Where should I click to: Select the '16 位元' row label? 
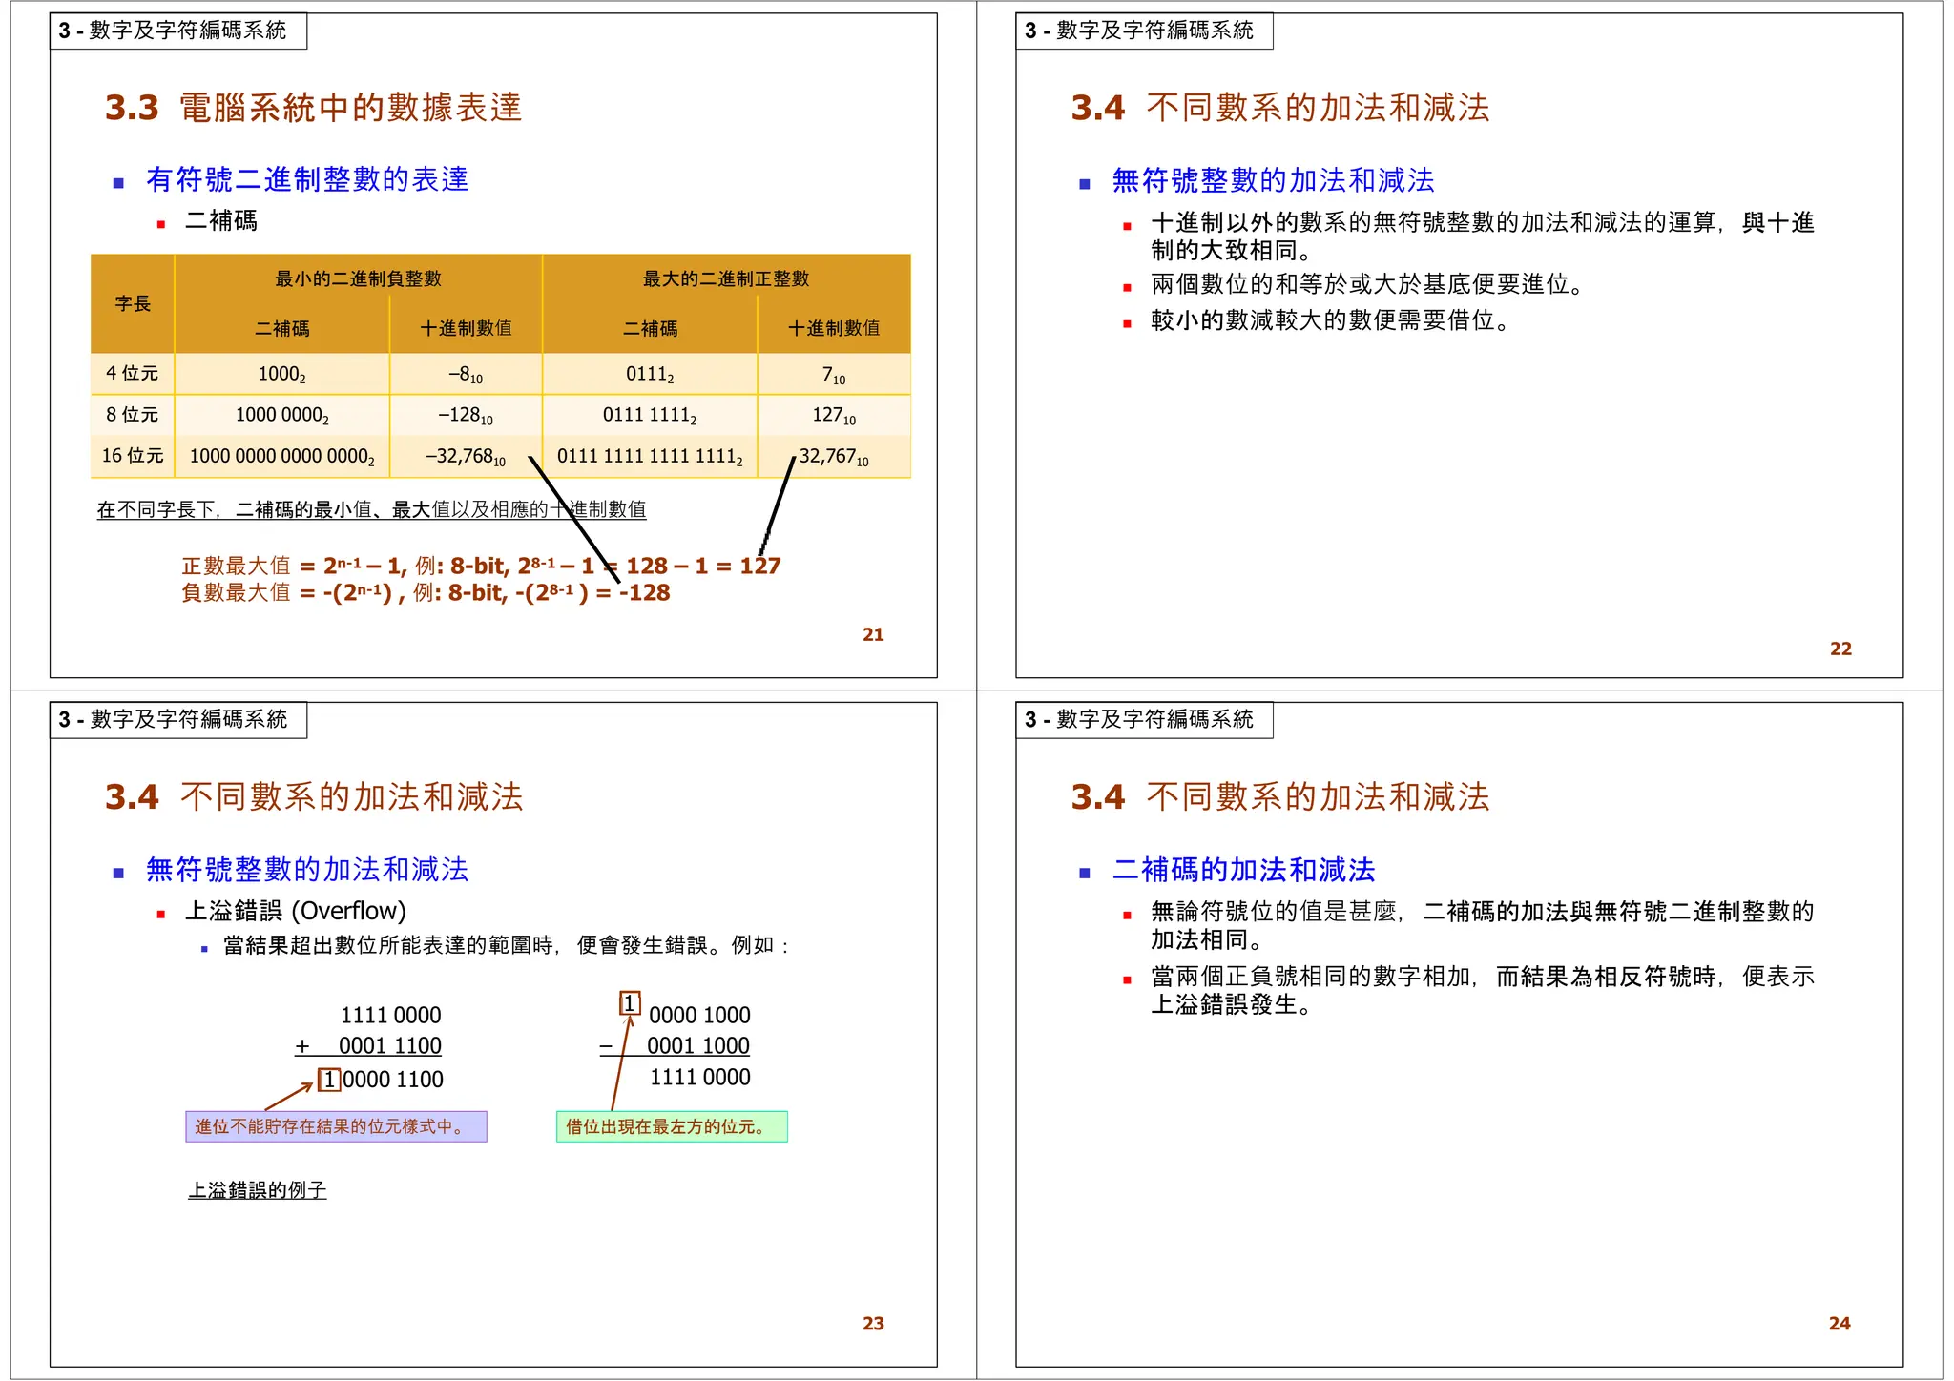coord(133,456)
